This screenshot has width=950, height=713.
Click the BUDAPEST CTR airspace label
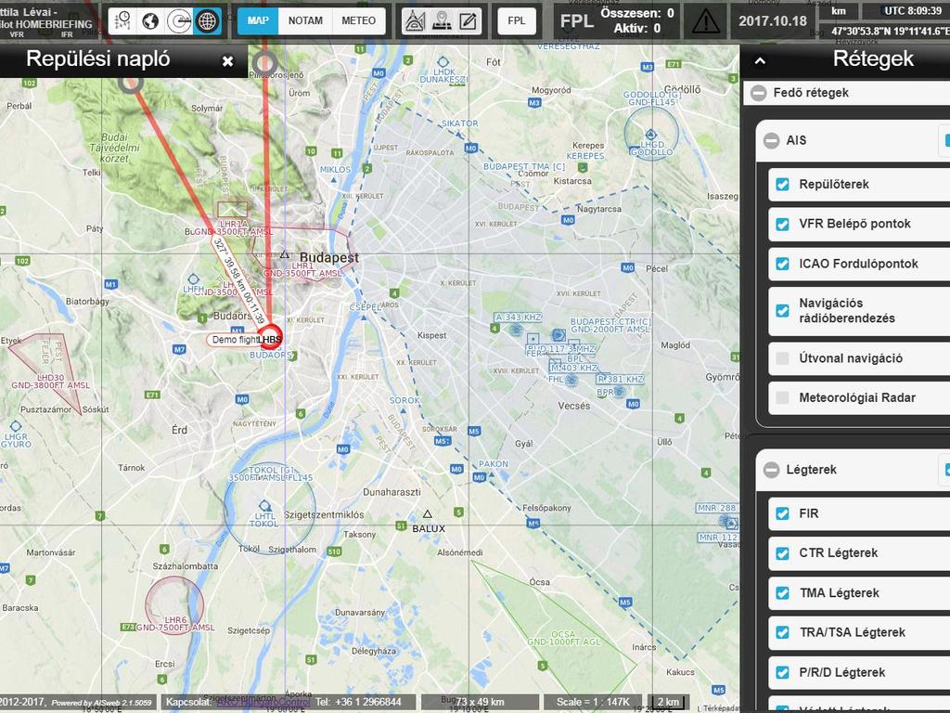point(610,325)
